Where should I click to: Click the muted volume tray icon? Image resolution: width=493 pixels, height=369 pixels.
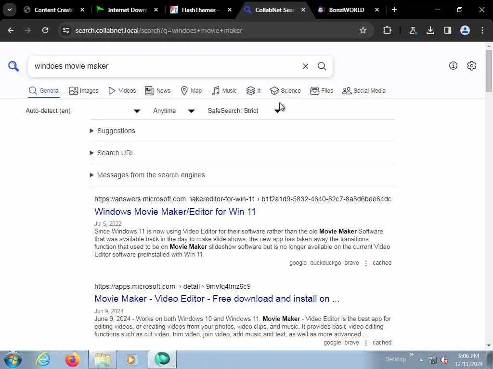point(444,360)
